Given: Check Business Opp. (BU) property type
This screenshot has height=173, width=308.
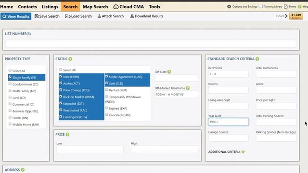Looking at the screenshot, I should (x=10, y=111).
